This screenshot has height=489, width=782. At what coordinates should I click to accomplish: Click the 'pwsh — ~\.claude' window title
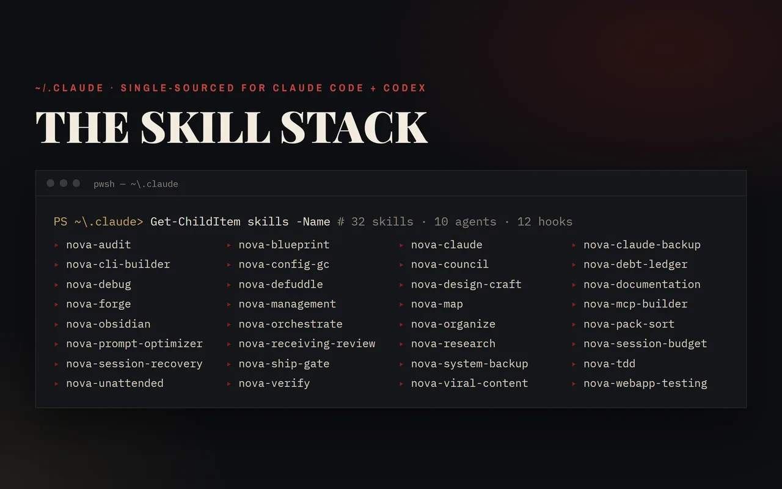(x=136, y=184)
